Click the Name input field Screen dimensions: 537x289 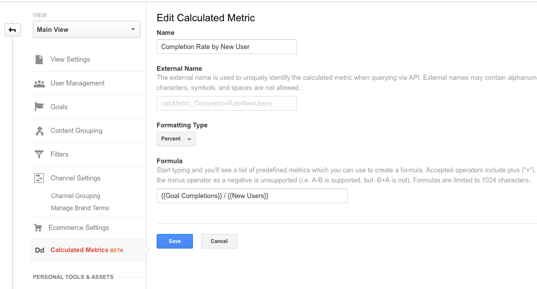[226, 46]
